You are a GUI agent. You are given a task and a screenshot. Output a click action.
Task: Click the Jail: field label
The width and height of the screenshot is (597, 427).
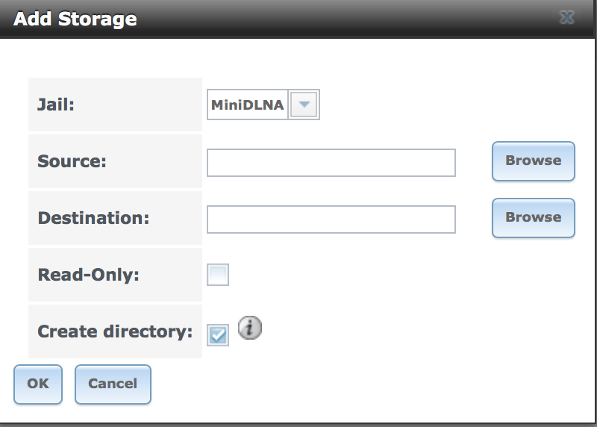[56, 105]
